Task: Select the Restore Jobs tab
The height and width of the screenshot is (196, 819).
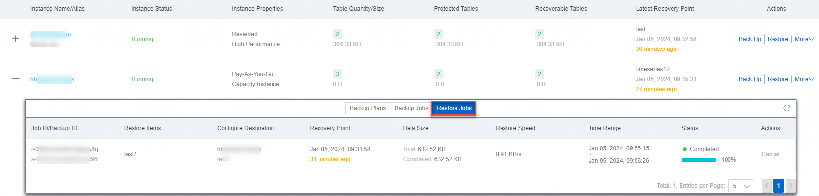Action: 454,108
